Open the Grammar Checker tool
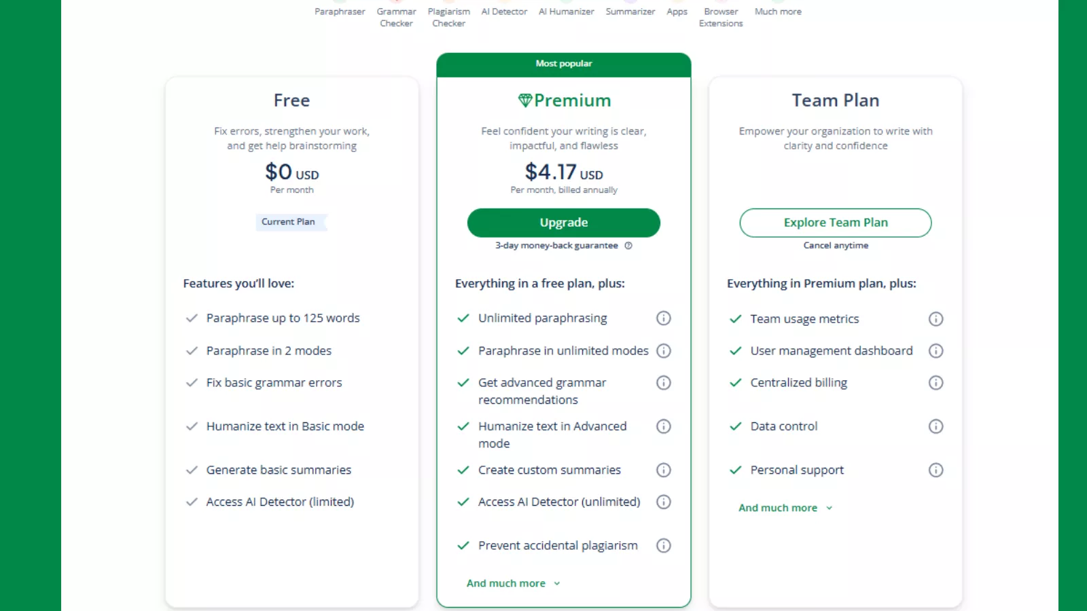The image size is (1087, 611). (396, 17)
